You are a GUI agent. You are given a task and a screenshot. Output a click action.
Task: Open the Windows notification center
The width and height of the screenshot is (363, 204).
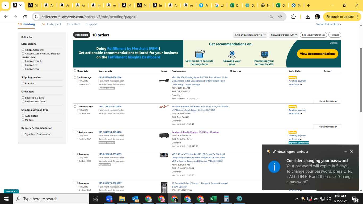(354, 199)
